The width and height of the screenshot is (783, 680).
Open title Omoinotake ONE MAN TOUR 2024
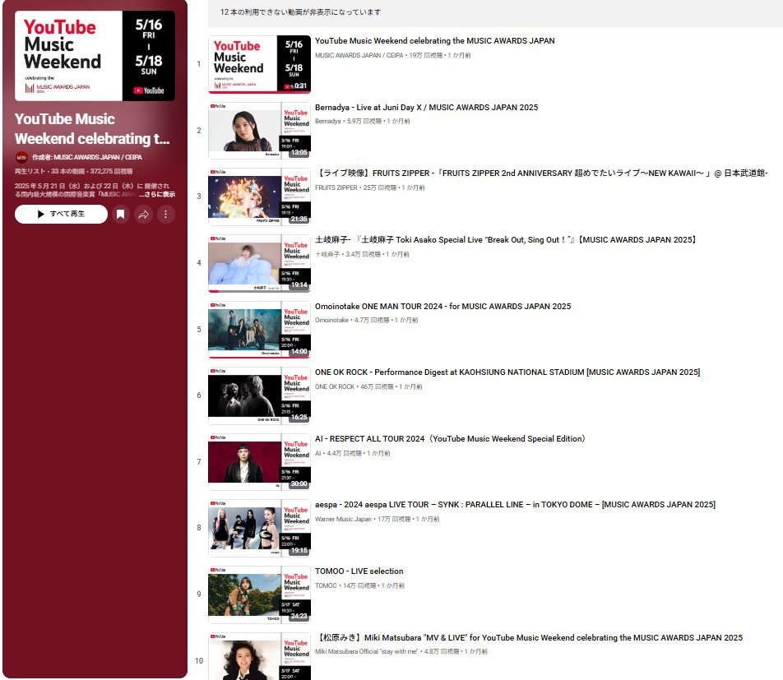point(443,307)
